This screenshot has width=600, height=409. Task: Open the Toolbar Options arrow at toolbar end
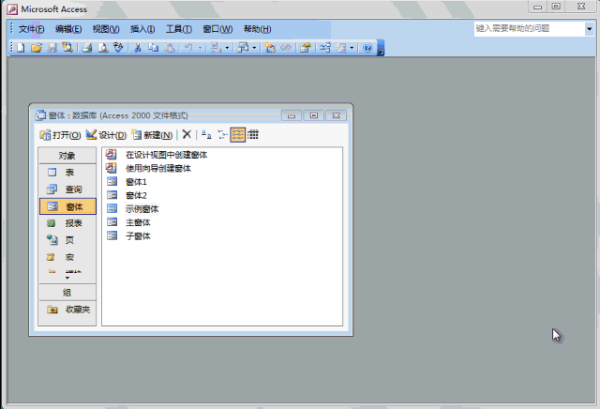[x=381, y=48]
